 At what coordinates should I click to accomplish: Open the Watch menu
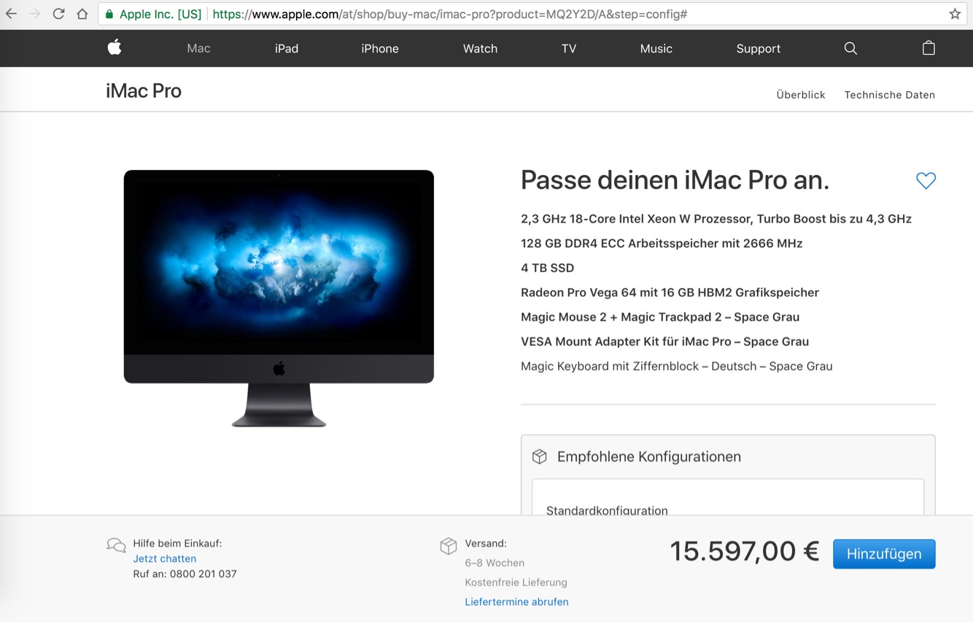(x=480, y=48)
